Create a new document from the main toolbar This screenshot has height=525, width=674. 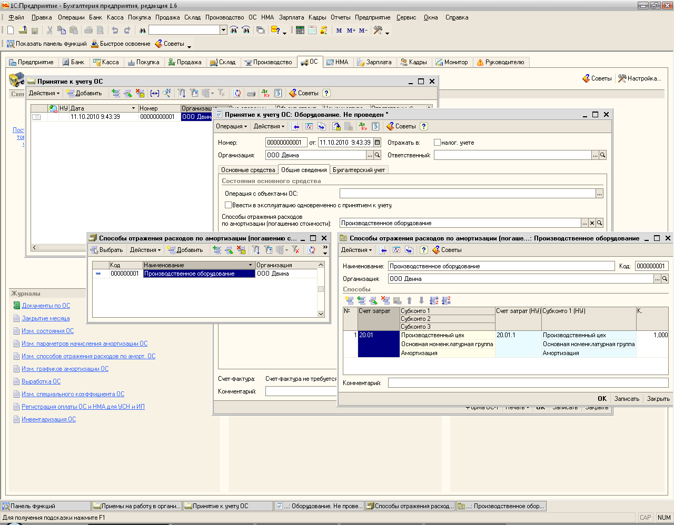click(11, 30)
